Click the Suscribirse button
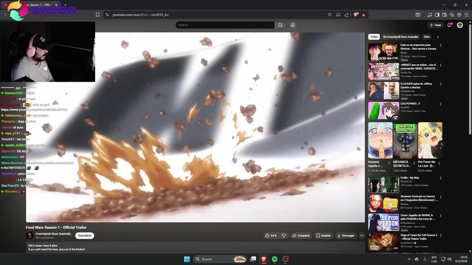 tap(84, 236)
